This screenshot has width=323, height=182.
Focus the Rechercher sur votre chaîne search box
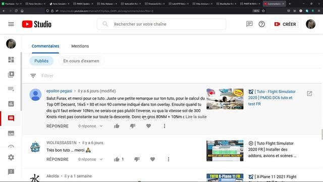(x=161, y=24)
